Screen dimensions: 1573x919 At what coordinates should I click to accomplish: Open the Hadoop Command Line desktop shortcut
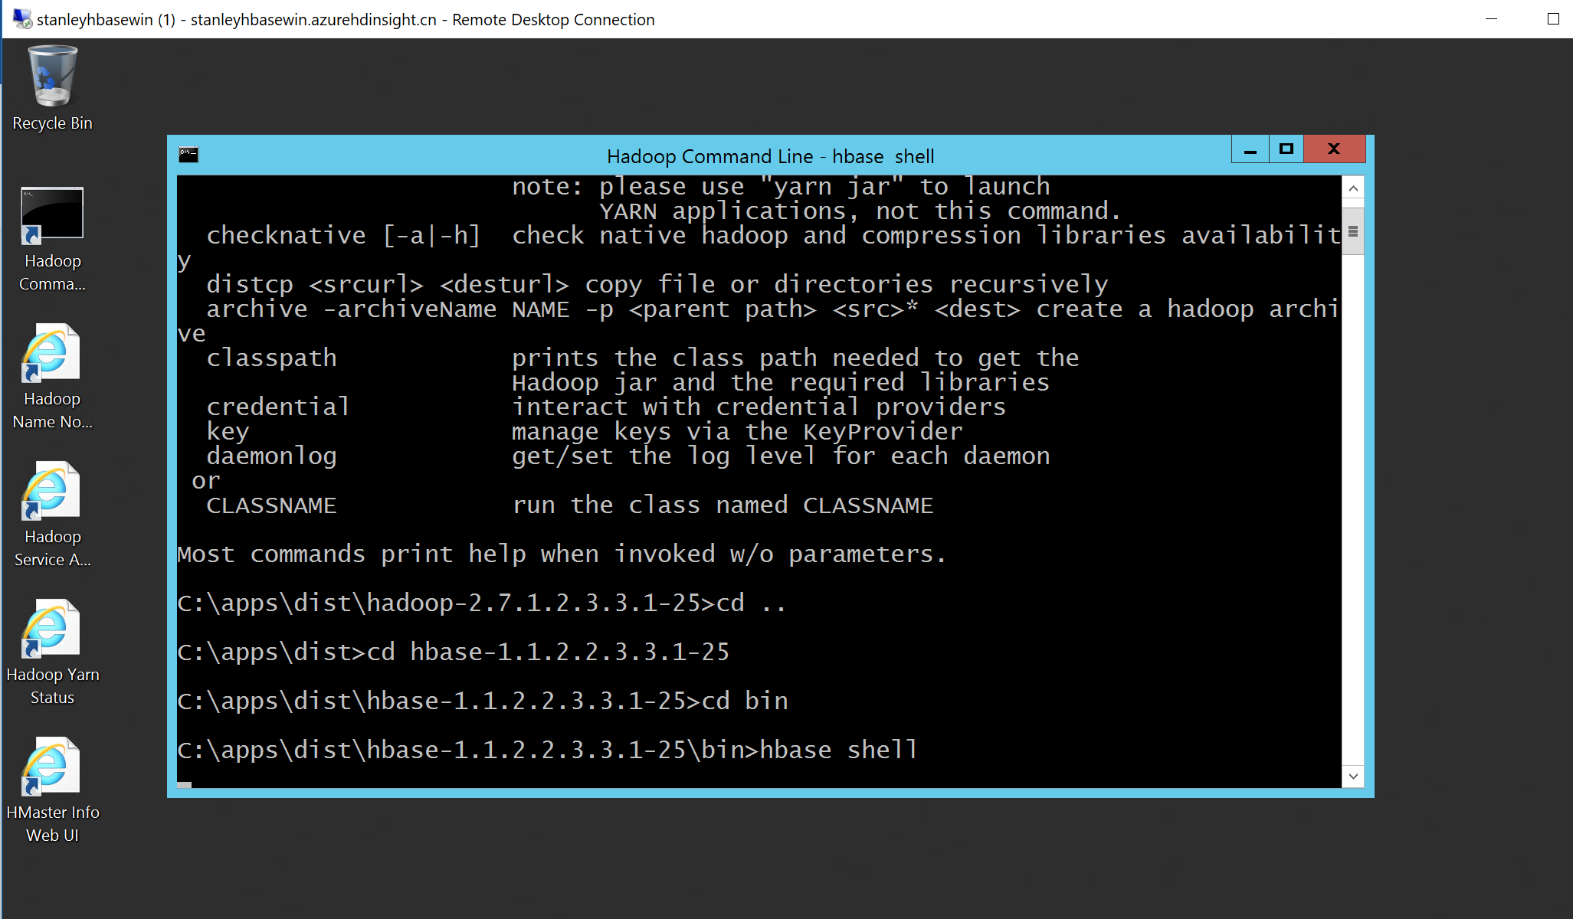(x=52, y=215)
